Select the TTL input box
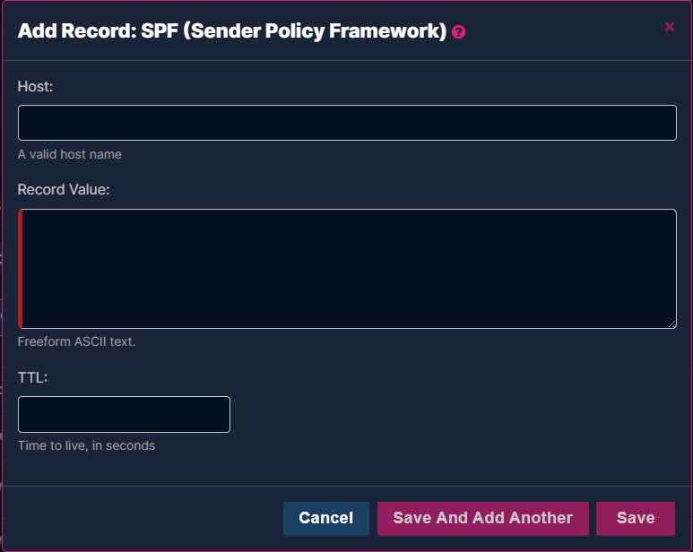This screenshot has width=693, height=552. click(x=124, y=414)
